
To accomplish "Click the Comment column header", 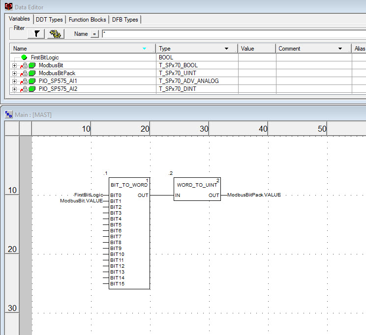I will 313,49.
